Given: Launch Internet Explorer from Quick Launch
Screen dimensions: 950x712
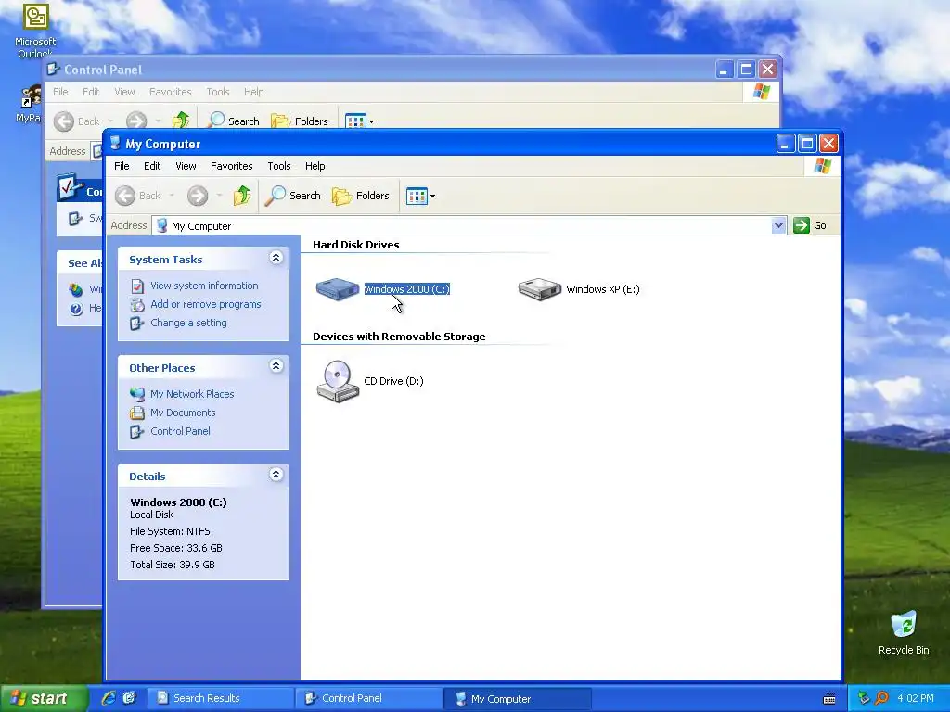Looking at the screenshot, I should pos(109,698).
